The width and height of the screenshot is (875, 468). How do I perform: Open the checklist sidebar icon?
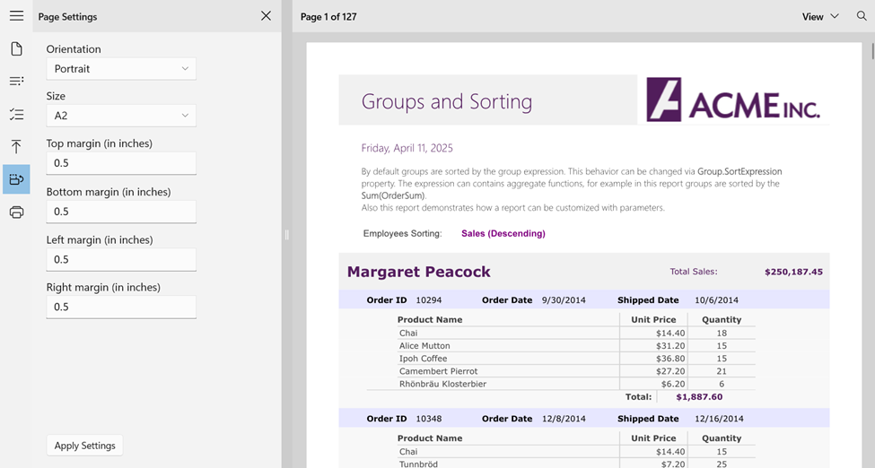point(16,114)
